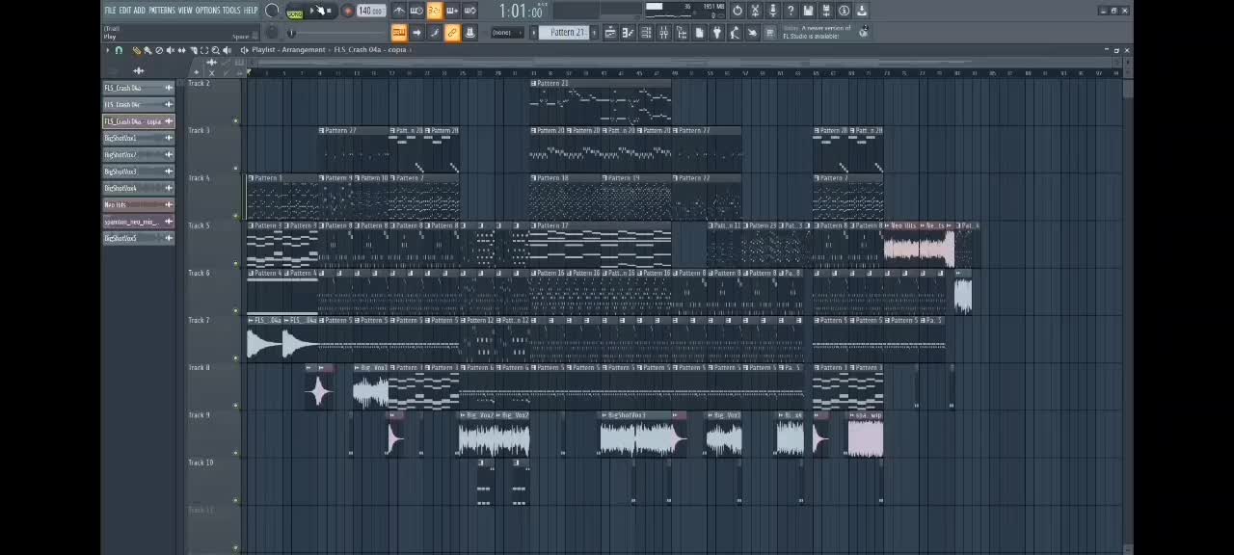Open the OPTIONS menu
The width and height of the screenshot is (1234, 555).
pyautogui.click(x=207, y=11)
